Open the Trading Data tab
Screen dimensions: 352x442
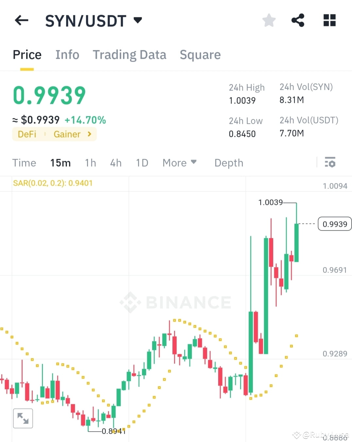click(x=130, y=55)
